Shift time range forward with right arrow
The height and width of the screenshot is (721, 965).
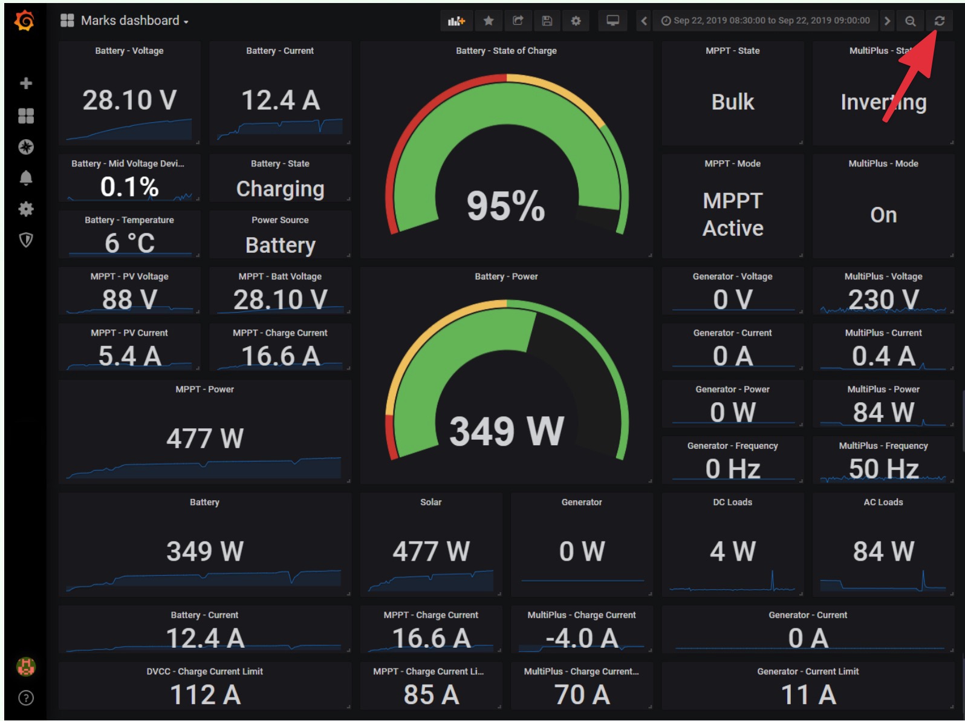pyautogui.click(x=887, y=21)
